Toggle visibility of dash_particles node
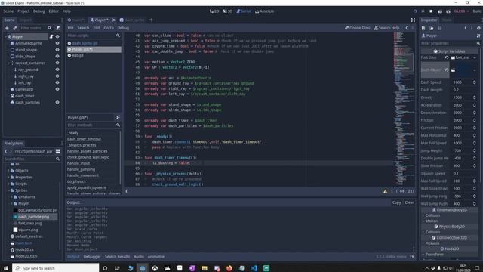Image resolution: width=483 pixels, height=272 pixels. (x=57, y=103)
